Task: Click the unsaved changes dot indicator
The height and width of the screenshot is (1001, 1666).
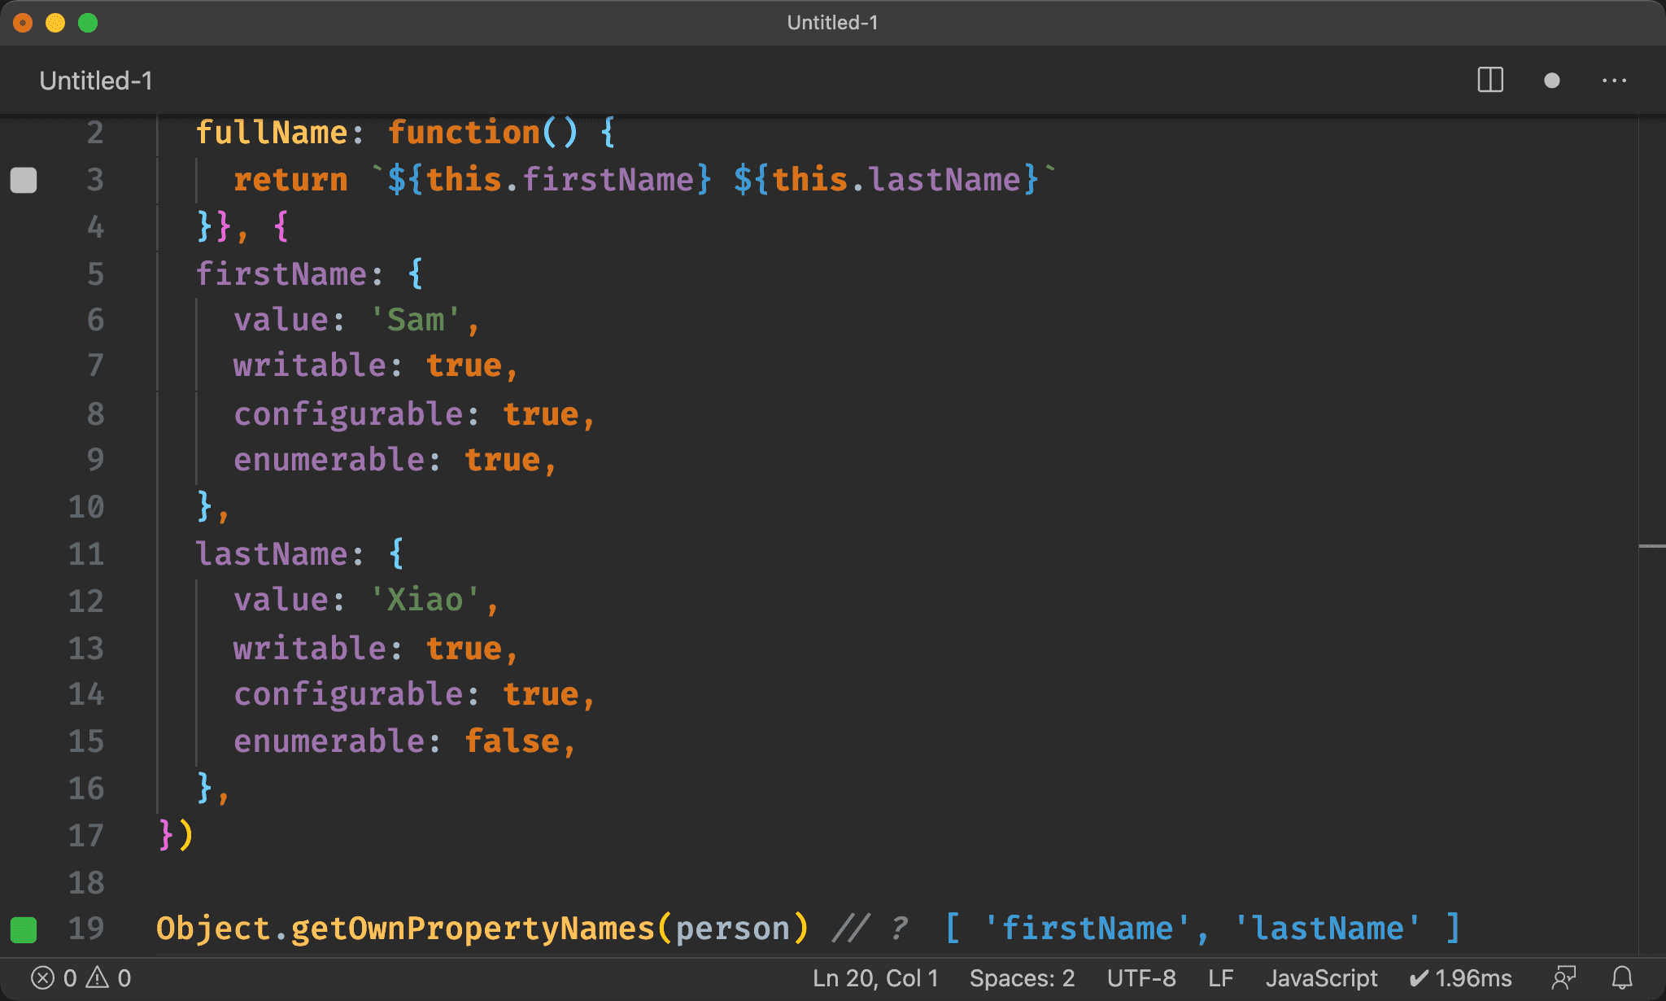Action: pyautogui.click(x=1551, y=81)
